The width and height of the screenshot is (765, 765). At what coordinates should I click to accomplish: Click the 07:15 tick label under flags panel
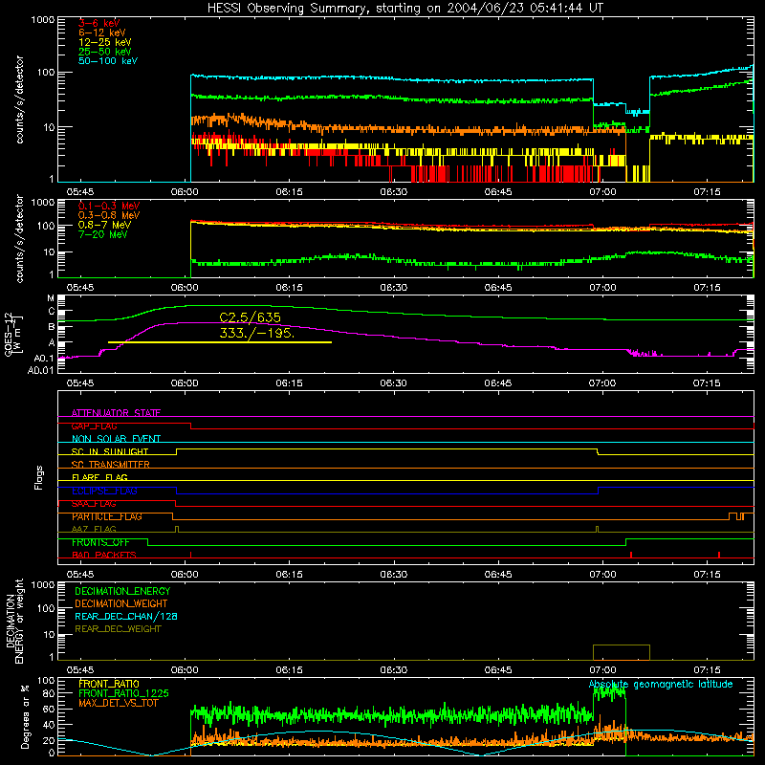707,575
